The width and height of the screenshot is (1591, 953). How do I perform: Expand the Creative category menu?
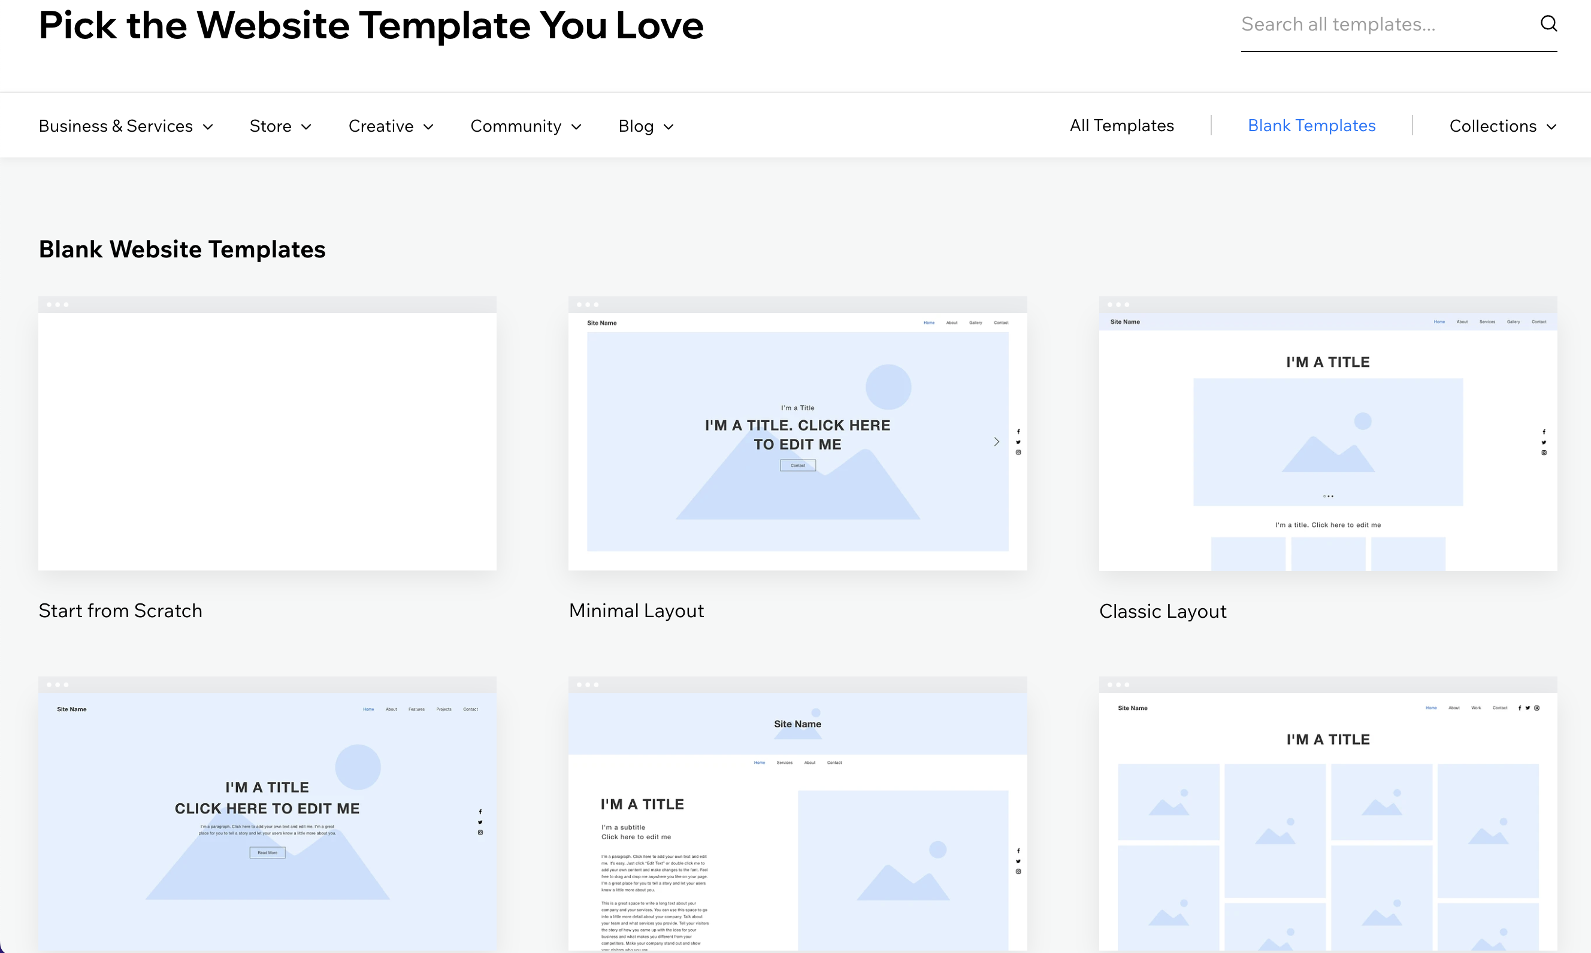(x=391, y=126)
